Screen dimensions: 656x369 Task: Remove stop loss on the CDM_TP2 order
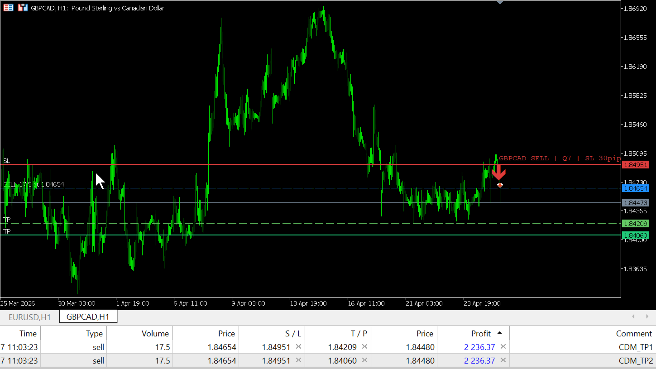(x=298, y=360)
